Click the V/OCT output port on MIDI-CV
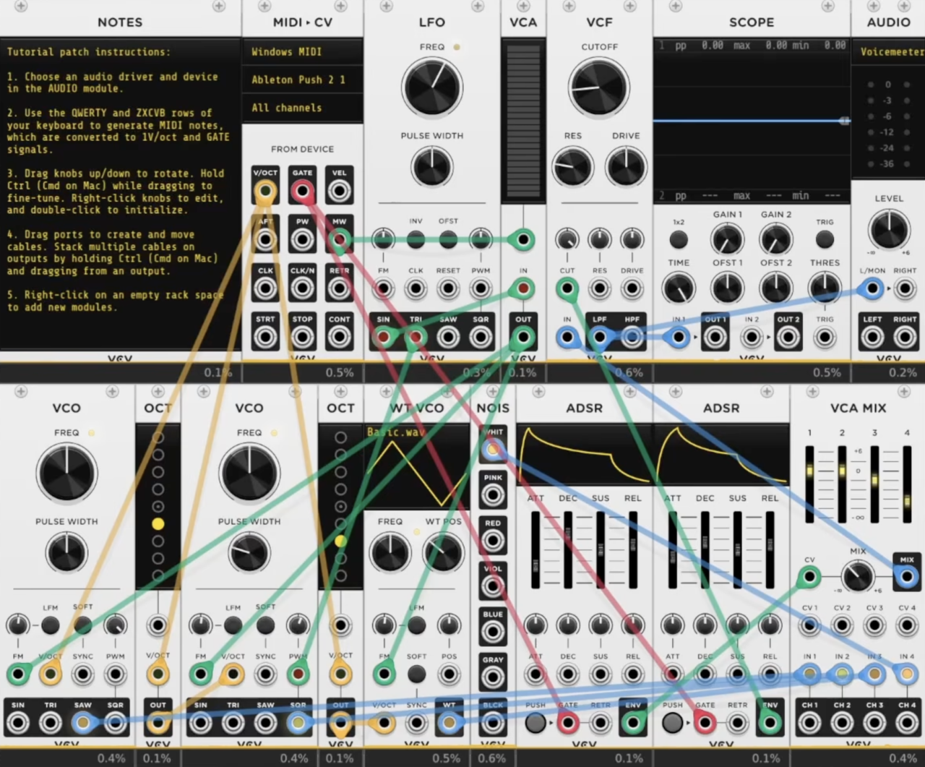925x767 pixels. pos(265,192)
